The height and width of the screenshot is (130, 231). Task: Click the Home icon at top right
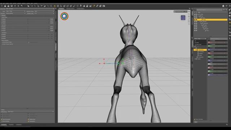click(x=223, y=6)
